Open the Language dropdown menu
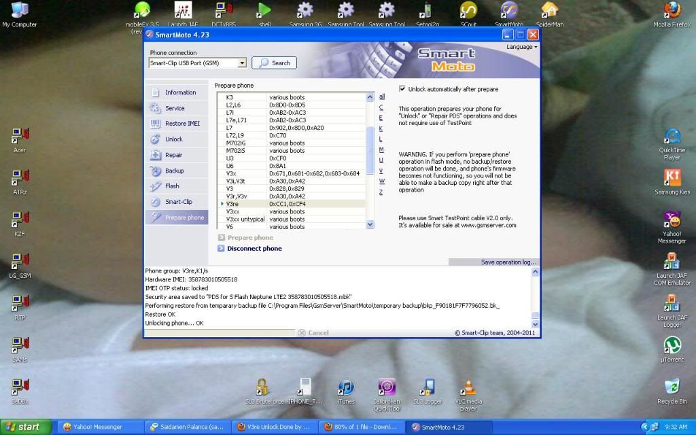Screen dimensions: 696x435 tap(521, 47)
